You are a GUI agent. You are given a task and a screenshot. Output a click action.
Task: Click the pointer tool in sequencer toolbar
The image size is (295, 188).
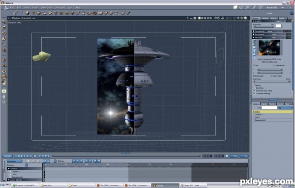pyautogui.click(x=29, y=161)
